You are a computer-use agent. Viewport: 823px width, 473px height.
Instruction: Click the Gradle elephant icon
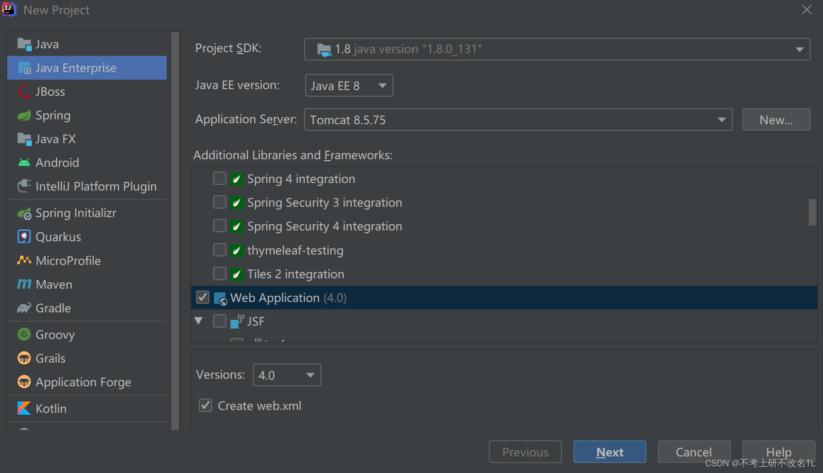24,308
